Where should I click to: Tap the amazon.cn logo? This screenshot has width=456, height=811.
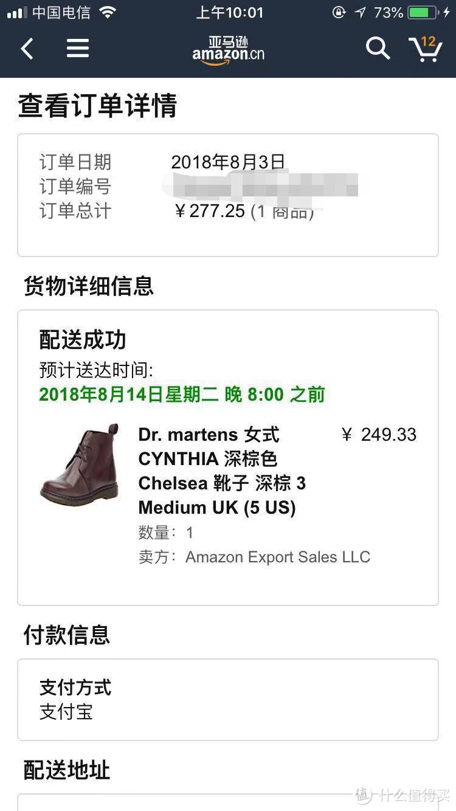pyautogui.click(x=229, y=50)
